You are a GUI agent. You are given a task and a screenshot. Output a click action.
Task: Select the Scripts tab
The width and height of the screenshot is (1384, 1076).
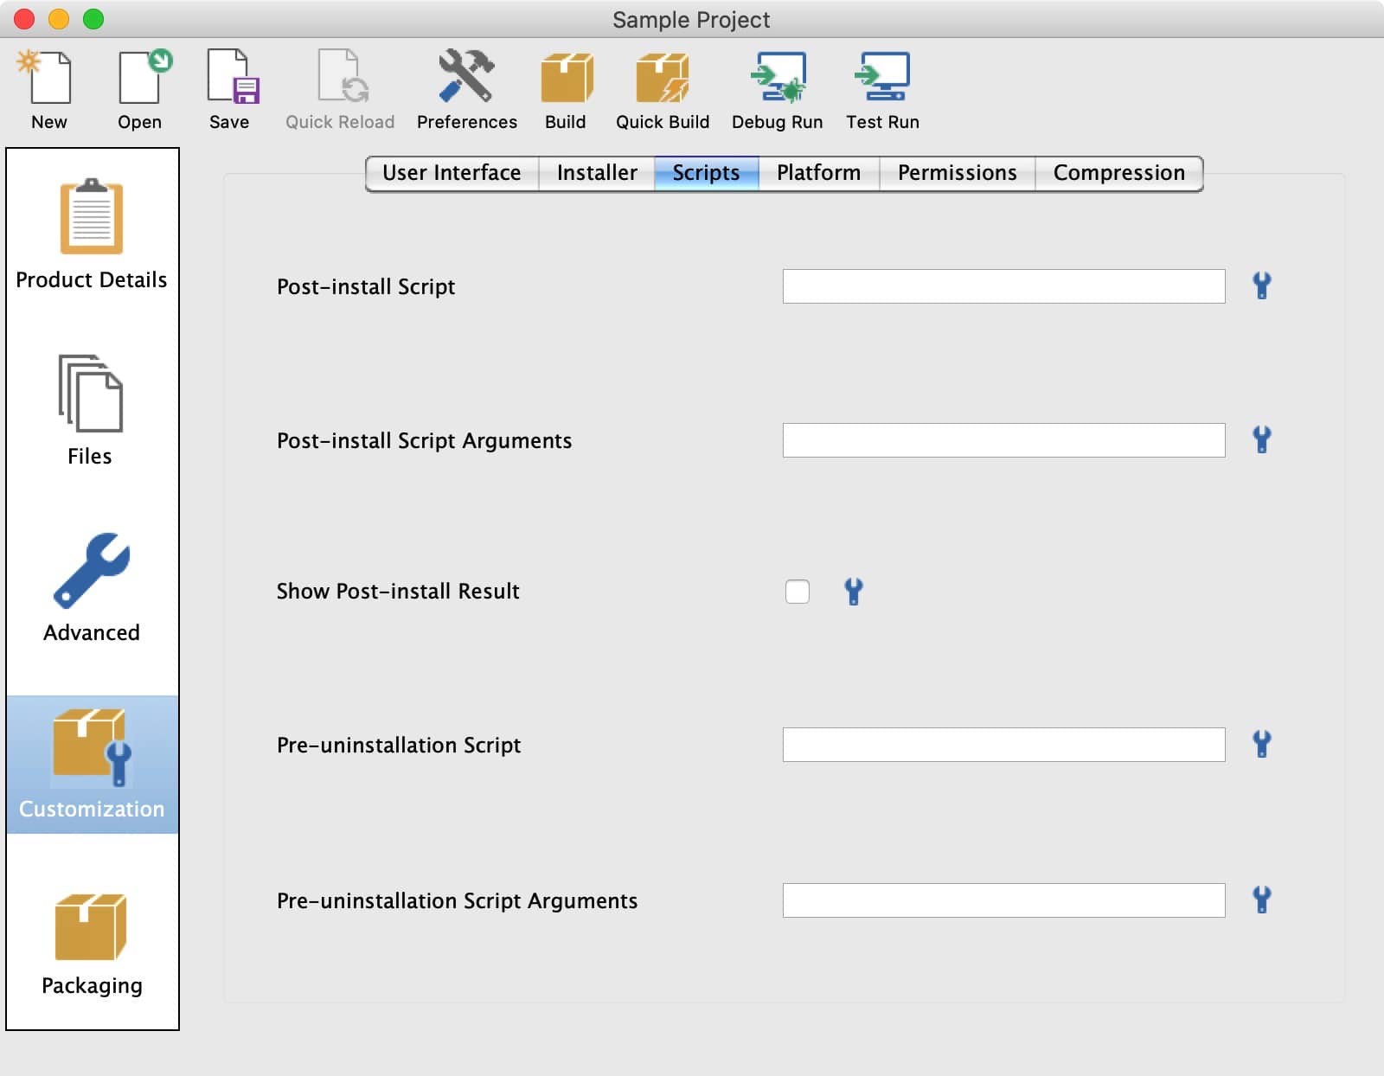point(706,173)
